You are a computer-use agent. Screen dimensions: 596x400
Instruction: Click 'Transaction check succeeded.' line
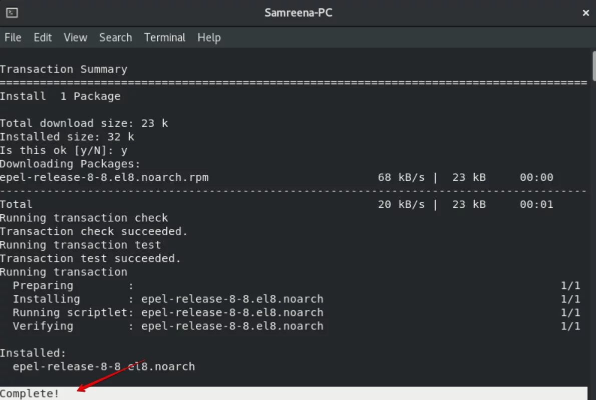[94, 231]
